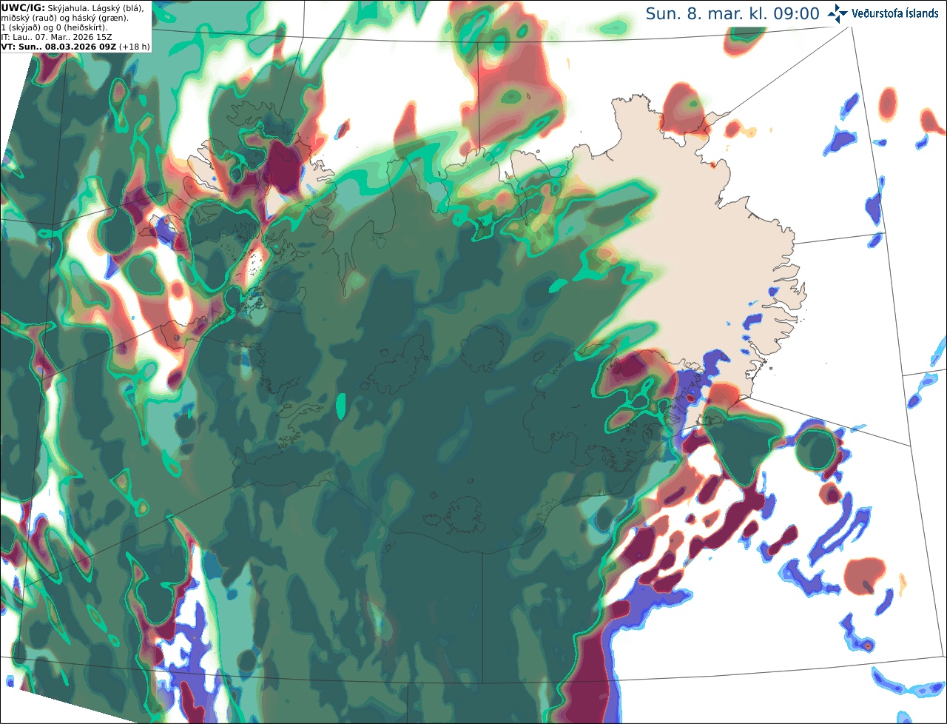This screenshot has height=724, width=947.
Task: Click the '(+18 h)' forecast offset text
Action: point(134,46)
